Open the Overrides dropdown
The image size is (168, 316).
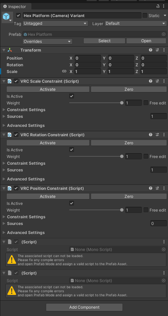pyautogui.click(x=48, y=42)
